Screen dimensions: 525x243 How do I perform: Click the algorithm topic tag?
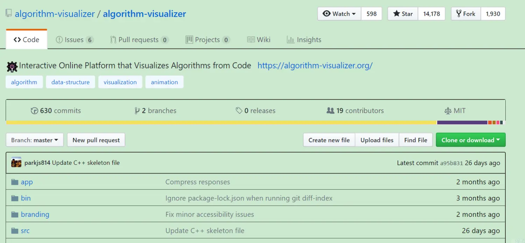click(x=24, y=82)
